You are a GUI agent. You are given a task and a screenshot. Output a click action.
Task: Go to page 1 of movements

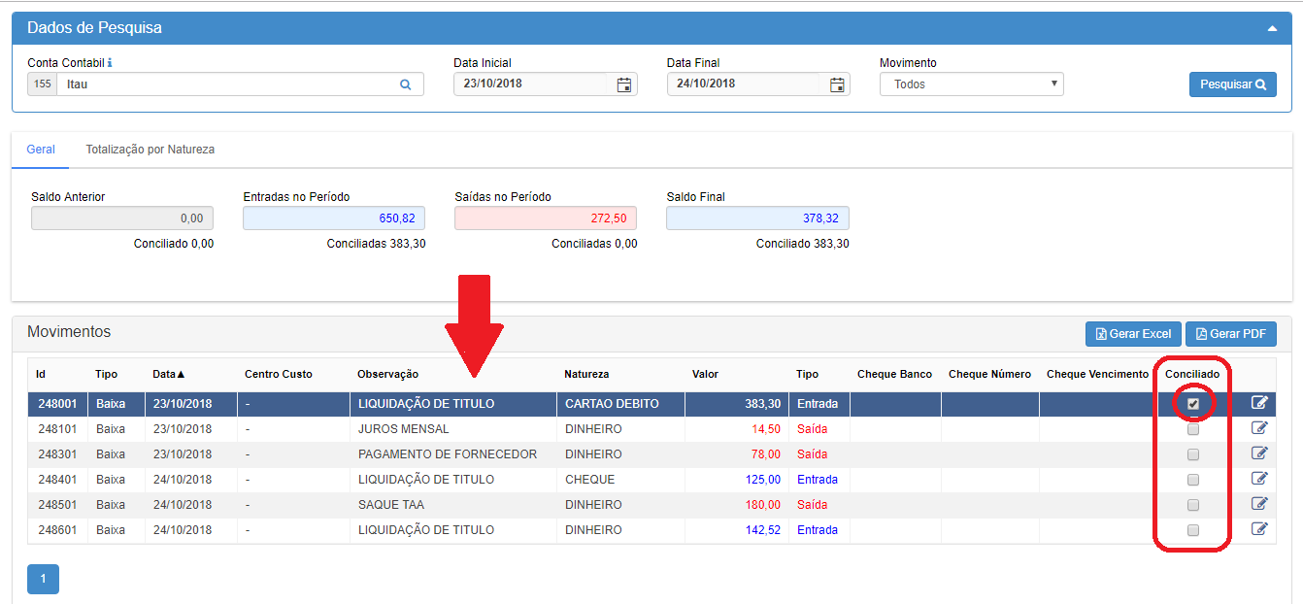(43, 579)
